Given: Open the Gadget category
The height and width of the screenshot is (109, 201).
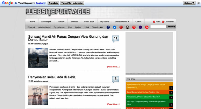Looking at the screenshot, I should click(x=78, y=27).
